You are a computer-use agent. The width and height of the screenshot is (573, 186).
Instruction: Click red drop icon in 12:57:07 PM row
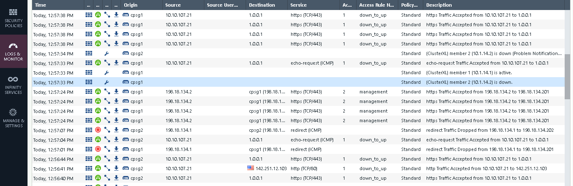pos(98,130)
